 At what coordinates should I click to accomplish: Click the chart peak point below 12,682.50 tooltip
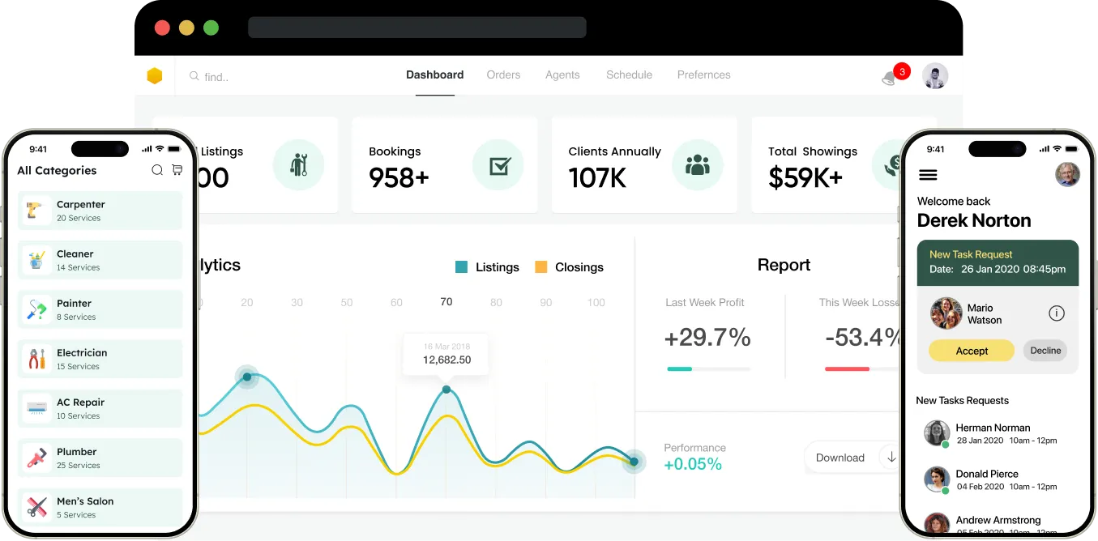click(x=446, y=390)
